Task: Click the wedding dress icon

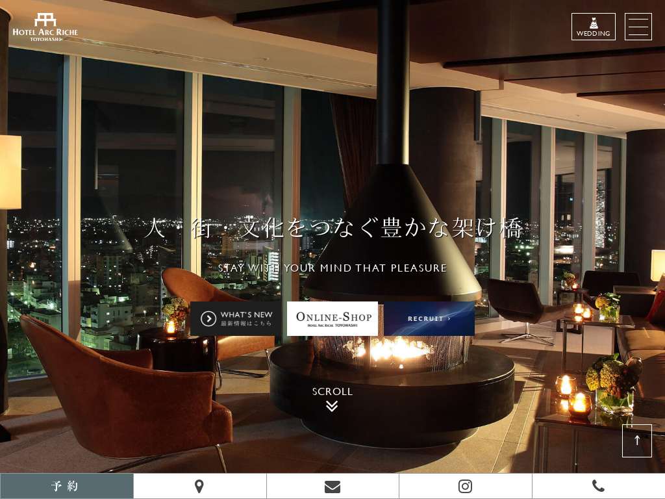Action: [593, 22]
